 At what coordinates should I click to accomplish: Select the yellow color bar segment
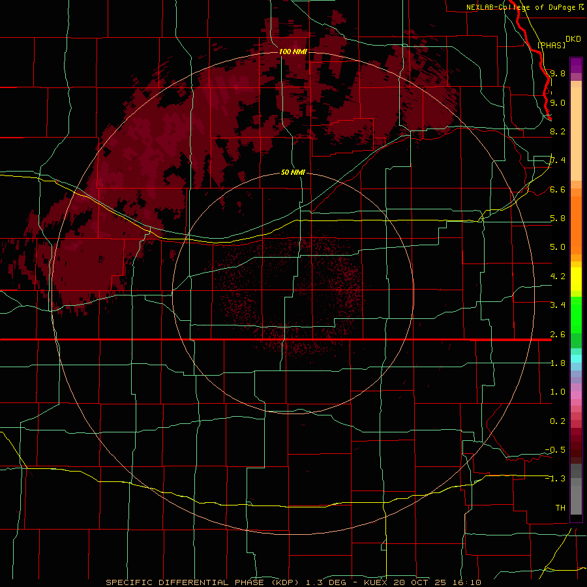[x=576, y=279]
